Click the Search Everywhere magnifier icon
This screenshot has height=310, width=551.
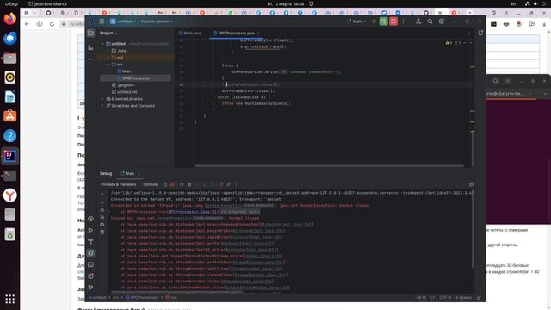tap(430, 22)
